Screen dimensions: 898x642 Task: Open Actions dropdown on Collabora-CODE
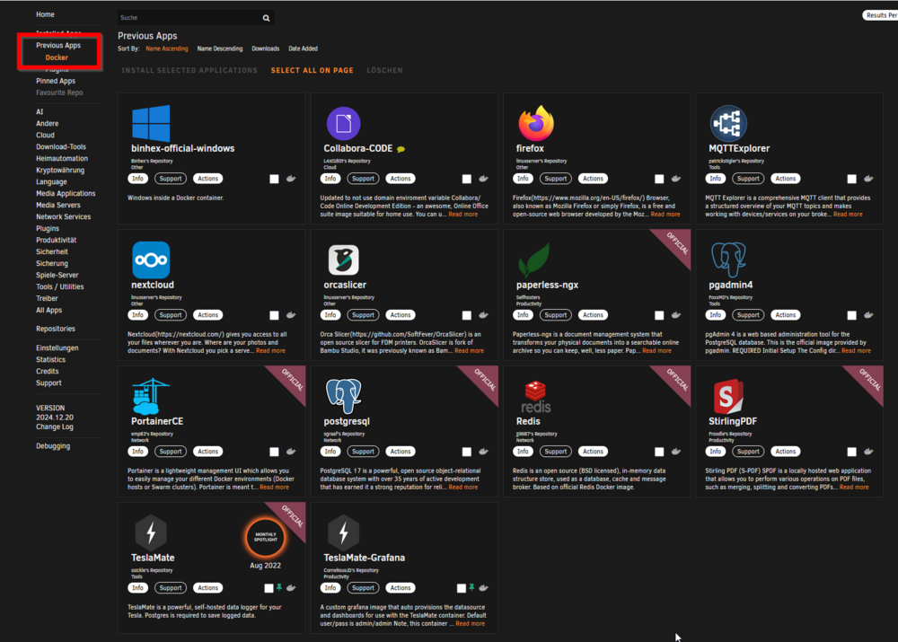tap(401, 179)
